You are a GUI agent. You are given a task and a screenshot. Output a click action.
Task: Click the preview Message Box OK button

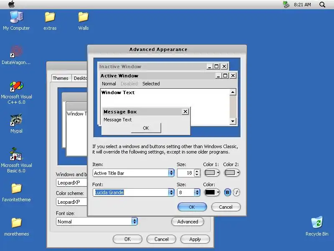pos(146,128)
